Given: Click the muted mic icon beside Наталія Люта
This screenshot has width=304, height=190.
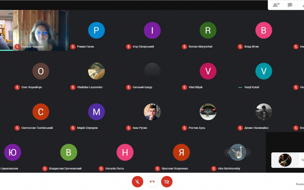Looking at the screenshot, I should click(x=101, y=168).
